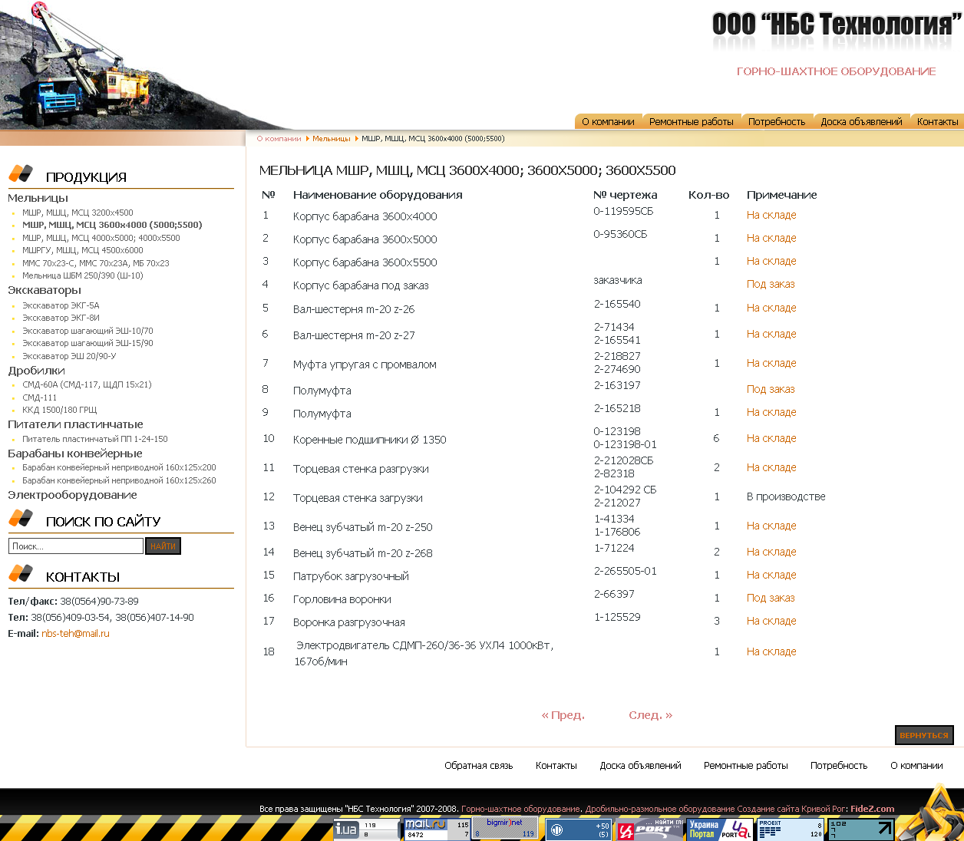Viewport: 964px width, 841px height.
Task: Click the i.ua counter badge
Action: (x=367, y=829)
